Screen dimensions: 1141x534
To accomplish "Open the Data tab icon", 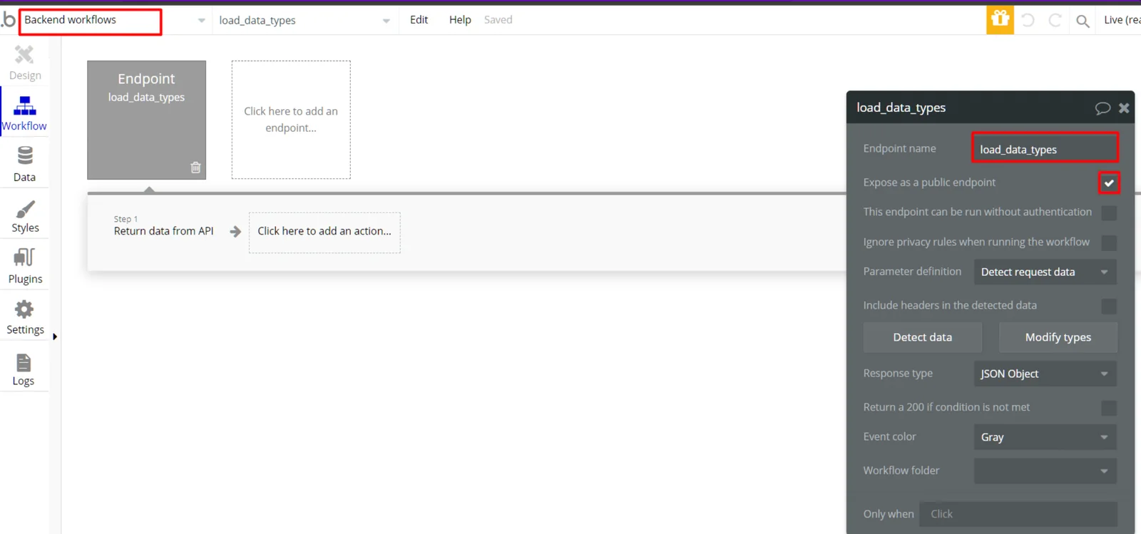I will [25, 155].
